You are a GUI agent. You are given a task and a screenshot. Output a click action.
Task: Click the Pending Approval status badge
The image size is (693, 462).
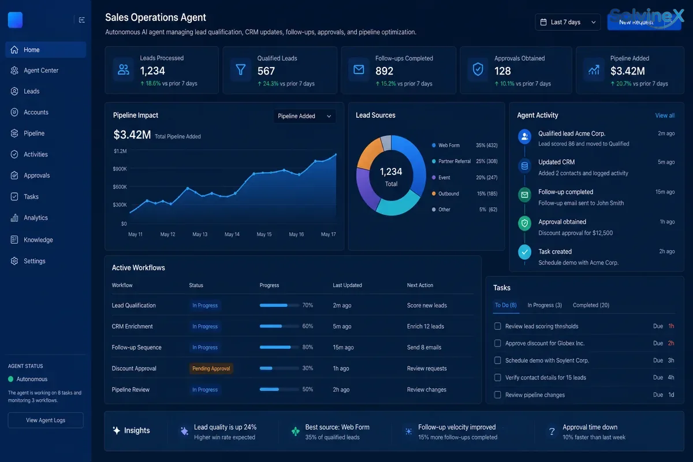pos(211,368)
